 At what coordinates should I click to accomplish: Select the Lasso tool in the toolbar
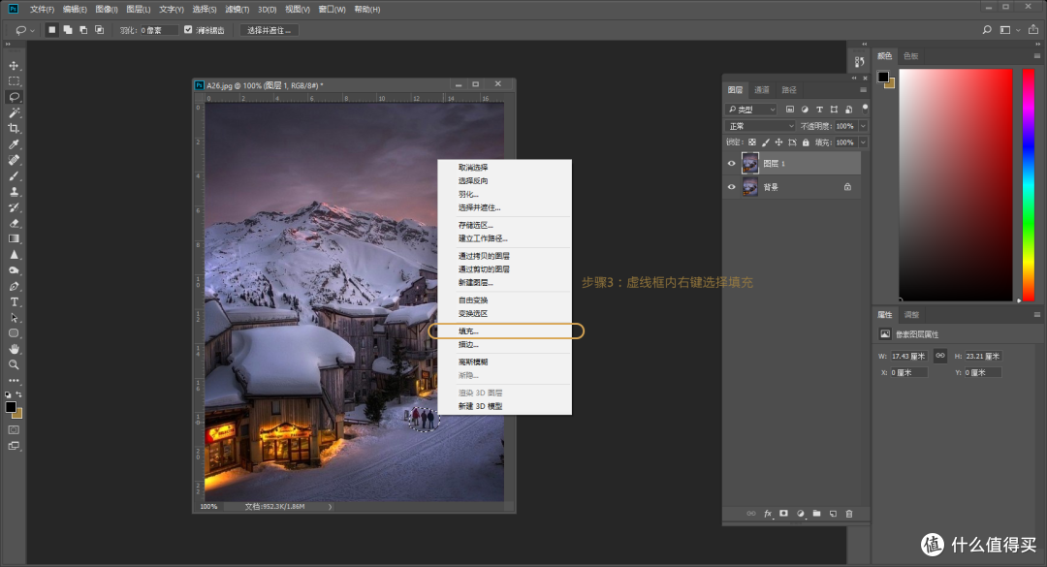[x=14, y=96]
